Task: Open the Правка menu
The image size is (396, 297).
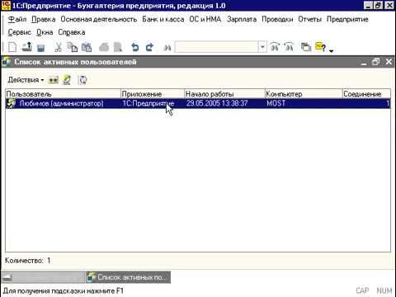Action: tap(44, 19)
